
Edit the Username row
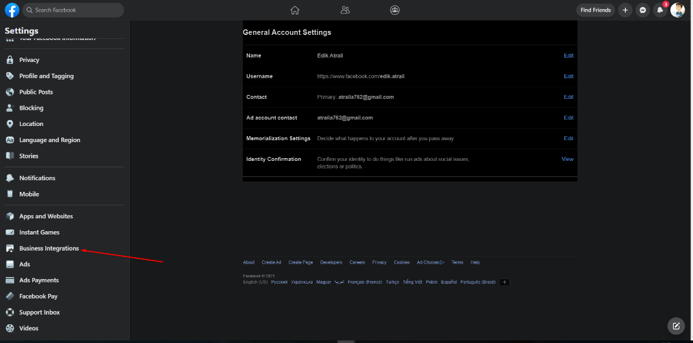(x=568, y=76)
